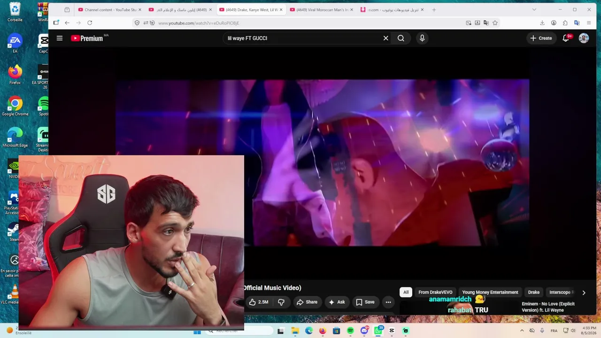Like the video with 2.5M likes
The width and height of the screenshot is (601, 338).
[x=259, y=302]
